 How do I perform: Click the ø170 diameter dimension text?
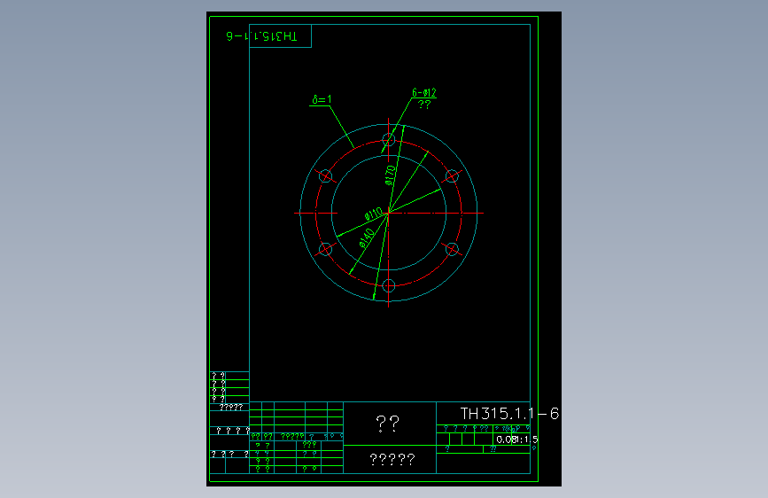[x=390, y=175]
